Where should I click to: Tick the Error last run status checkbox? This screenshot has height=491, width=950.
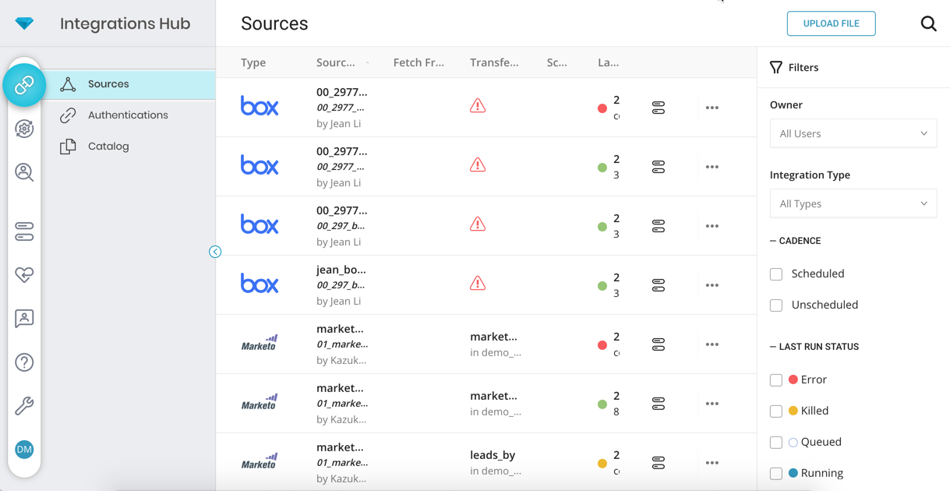776,380
